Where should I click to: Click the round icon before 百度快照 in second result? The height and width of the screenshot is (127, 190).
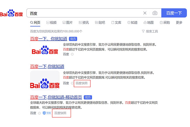(72, 83)
